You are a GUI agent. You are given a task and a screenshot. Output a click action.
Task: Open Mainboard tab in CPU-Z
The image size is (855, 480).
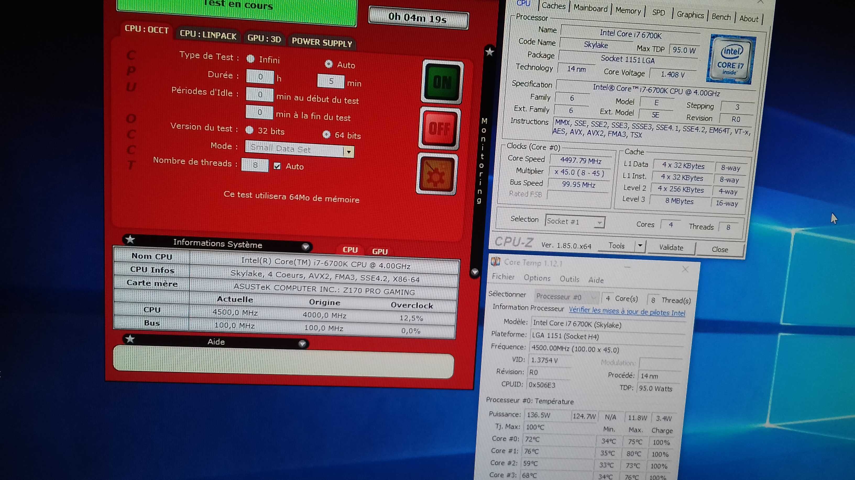click(590, 8)
